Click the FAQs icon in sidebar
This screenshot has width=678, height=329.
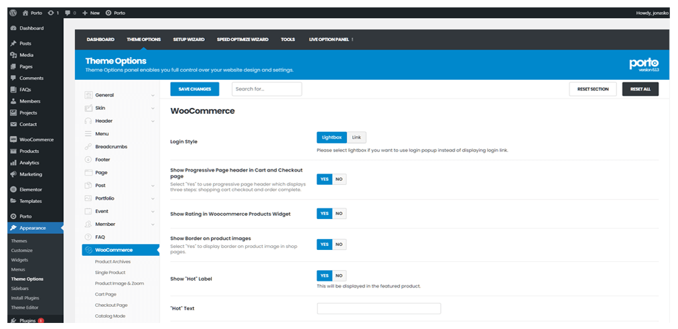click(13, 90)
